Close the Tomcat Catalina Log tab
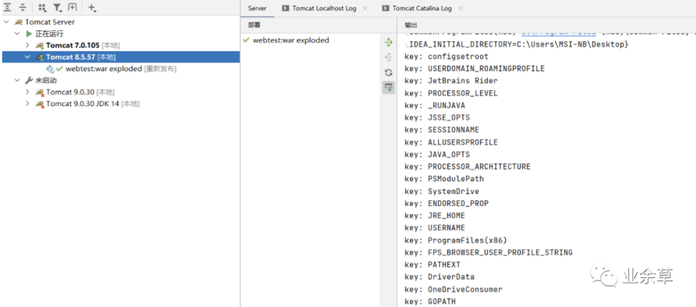This screenshot has width=696, height=307. click(x=460, y=8)
